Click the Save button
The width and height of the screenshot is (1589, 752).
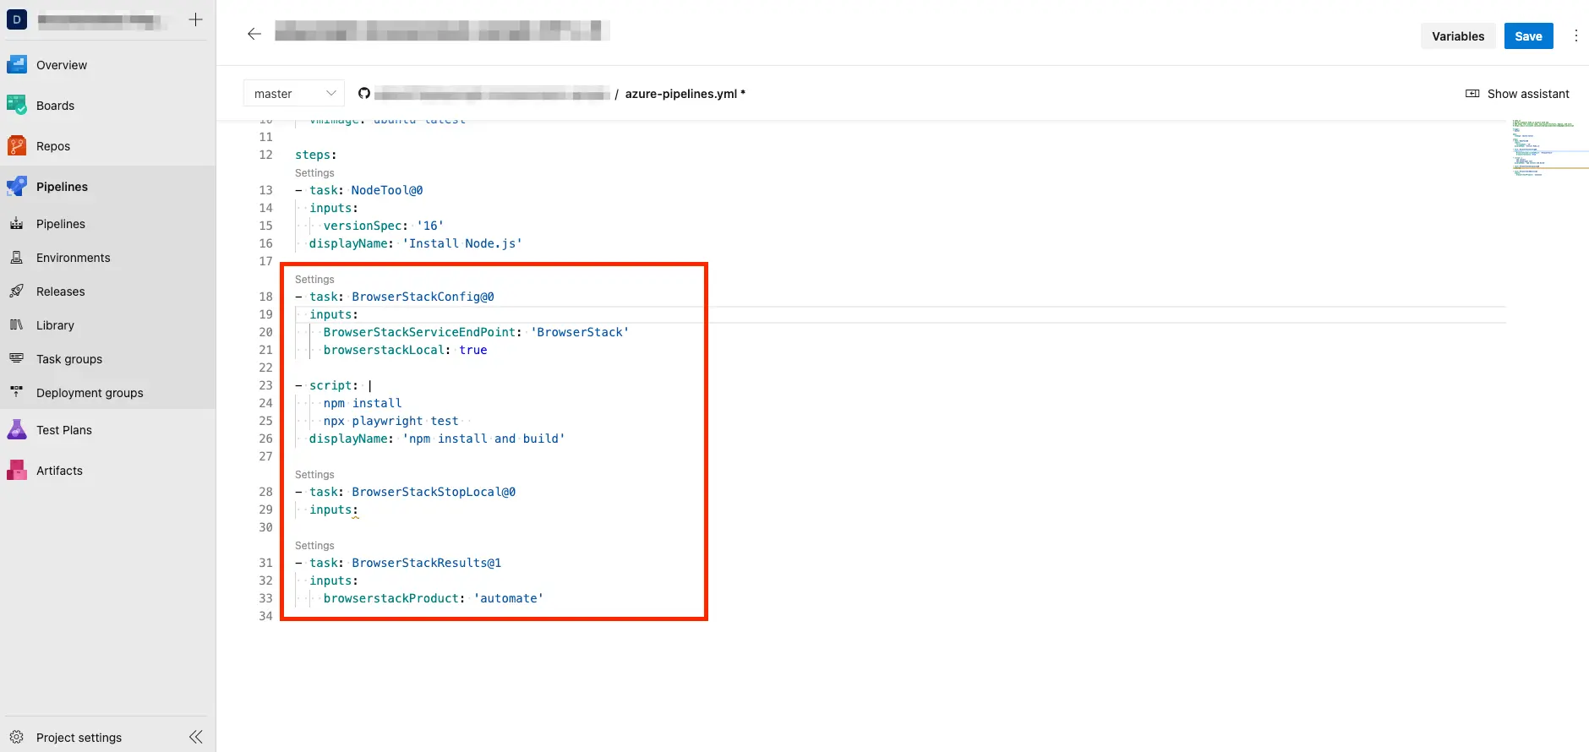(1528, 36)
